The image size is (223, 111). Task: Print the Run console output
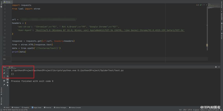(8, 82)
